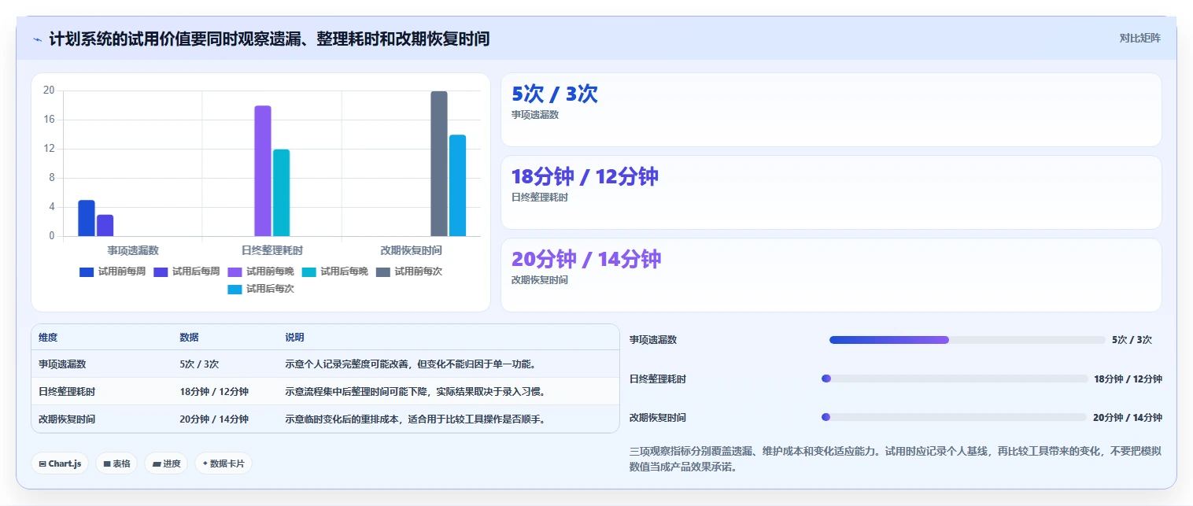
Task: Click y-axis value 8 in chart
Action: (52, 178)
